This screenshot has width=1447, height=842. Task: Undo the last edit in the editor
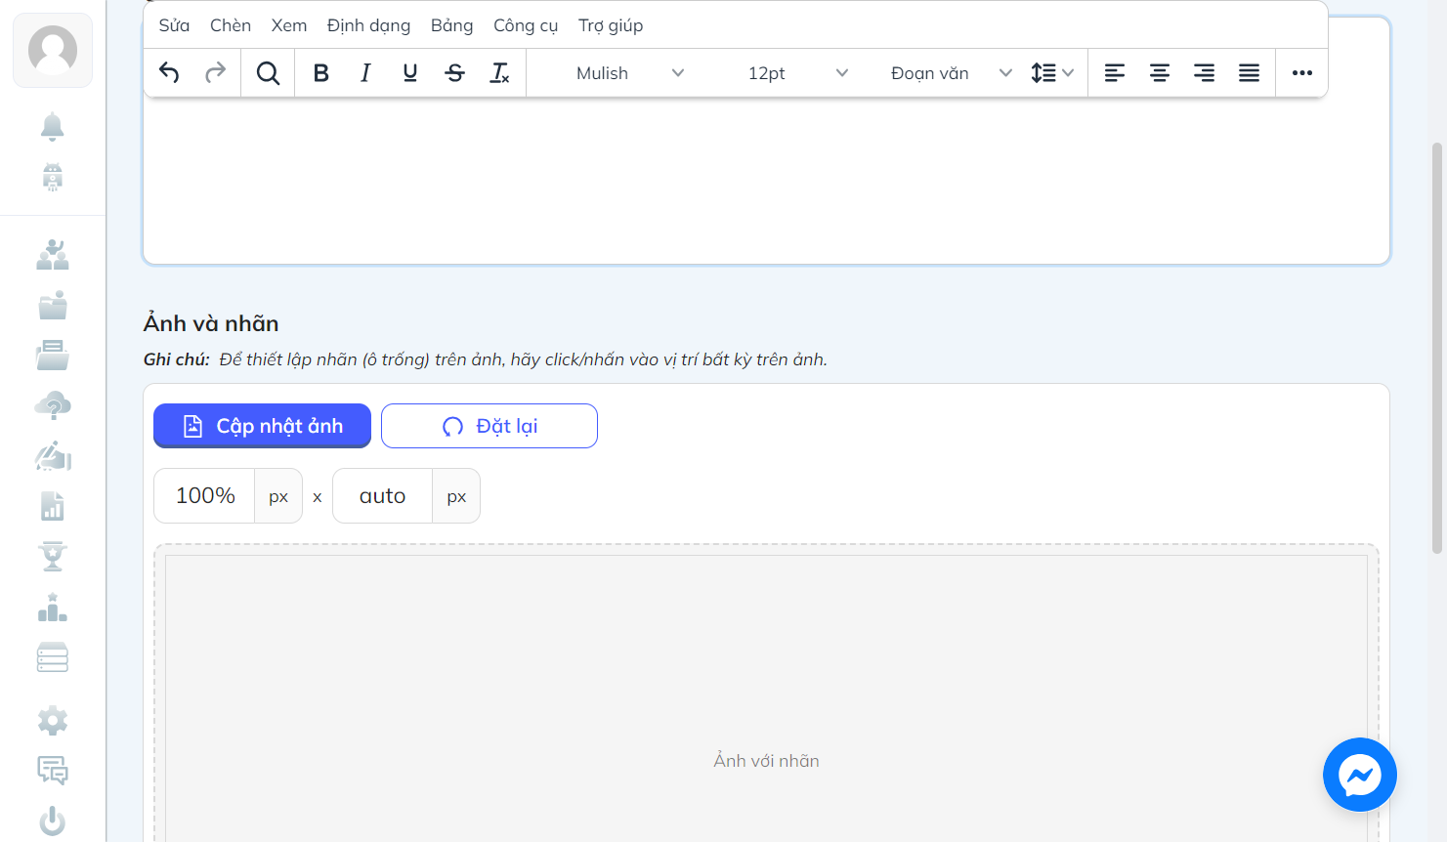click(x=169, y=73)
